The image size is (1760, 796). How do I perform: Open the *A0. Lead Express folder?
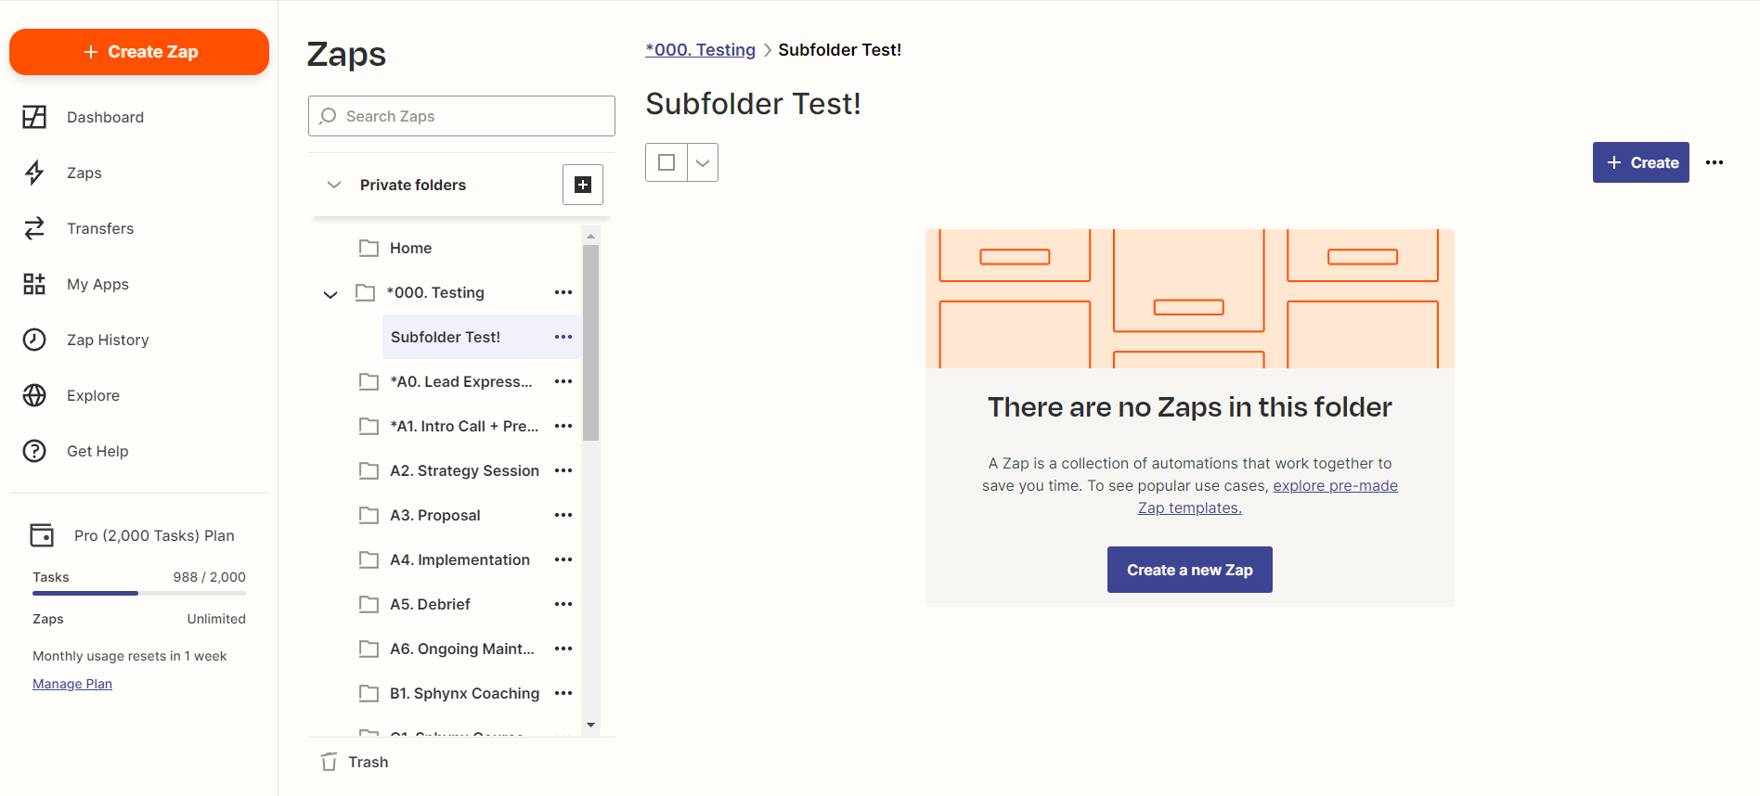click(461, 381)
